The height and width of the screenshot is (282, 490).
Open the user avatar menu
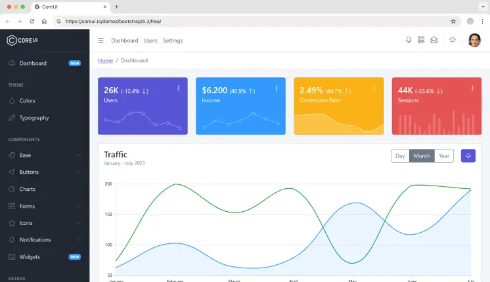click(474, 40)
